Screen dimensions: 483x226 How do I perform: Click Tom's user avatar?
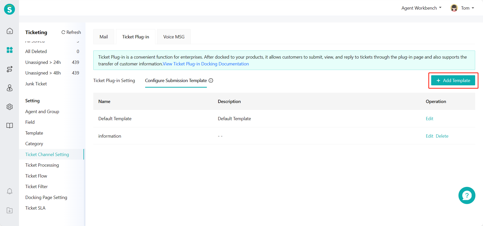tap(454, 8)
